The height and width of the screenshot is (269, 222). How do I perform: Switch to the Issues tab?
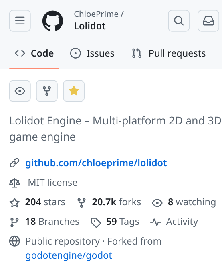pos(92,53)
